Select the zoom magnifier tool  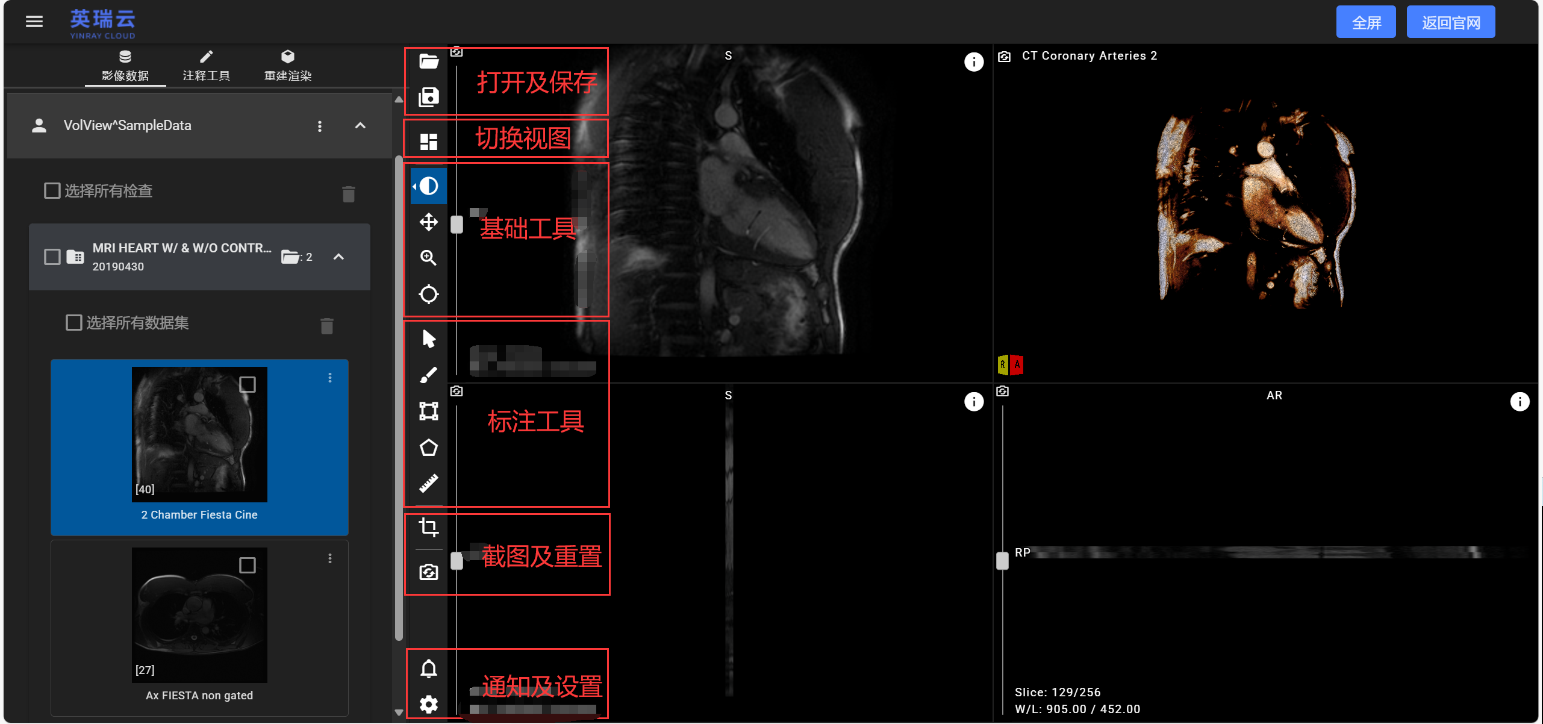tap(428, 258)
